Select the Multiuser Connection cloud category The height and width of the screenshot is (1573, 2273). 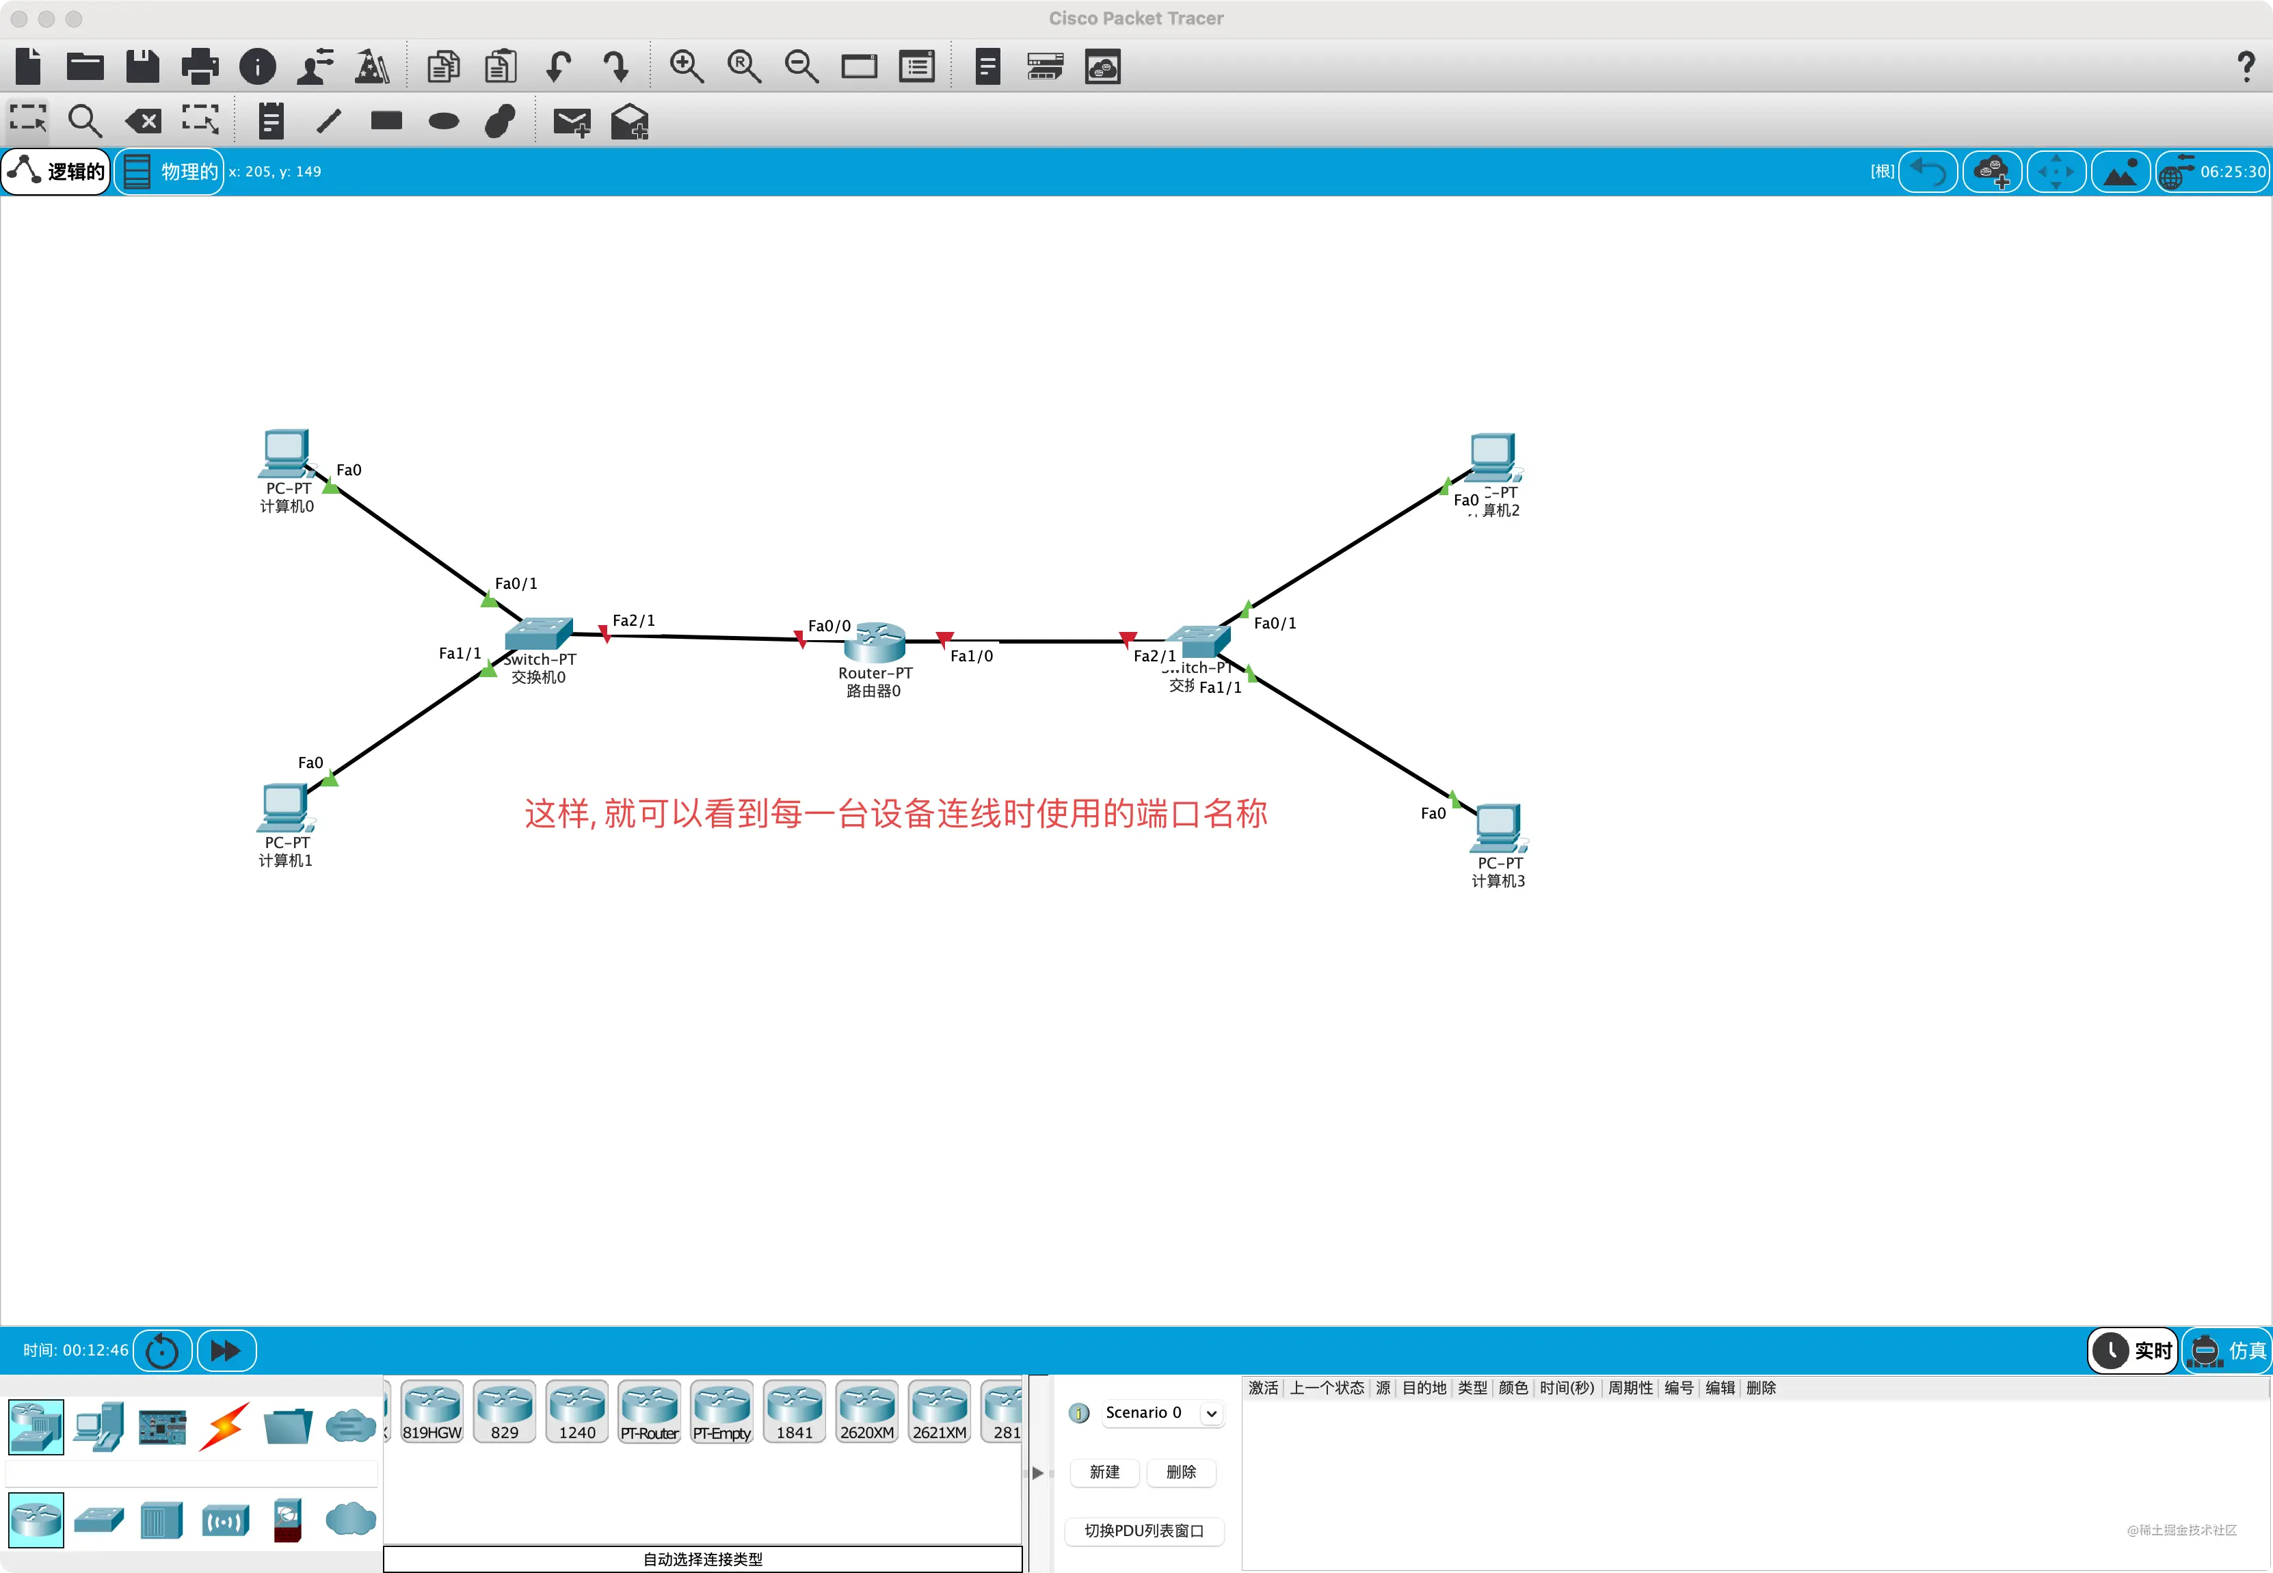351,1426
